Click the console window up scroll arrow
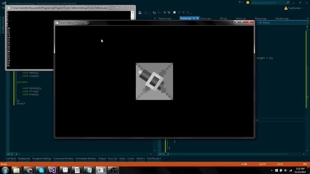 (132, 13)
